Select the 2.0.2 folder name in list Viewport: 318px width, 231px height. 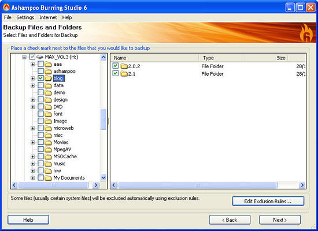(134, 66)
